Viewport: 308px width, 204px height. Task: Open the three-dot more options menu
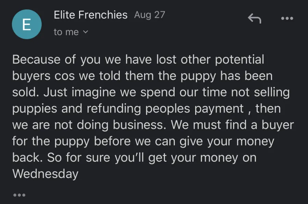pos(287,18)
